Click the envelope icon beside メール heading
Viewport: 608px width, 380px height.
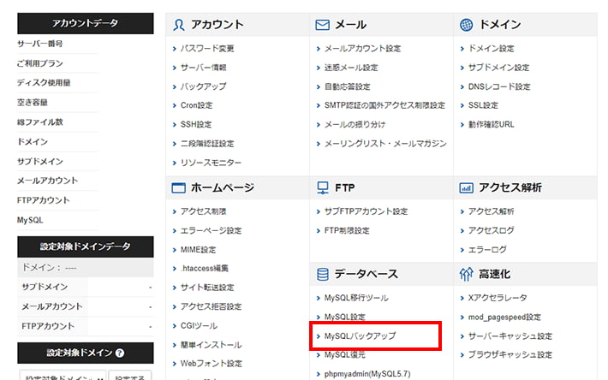click(x=323, y=25)
